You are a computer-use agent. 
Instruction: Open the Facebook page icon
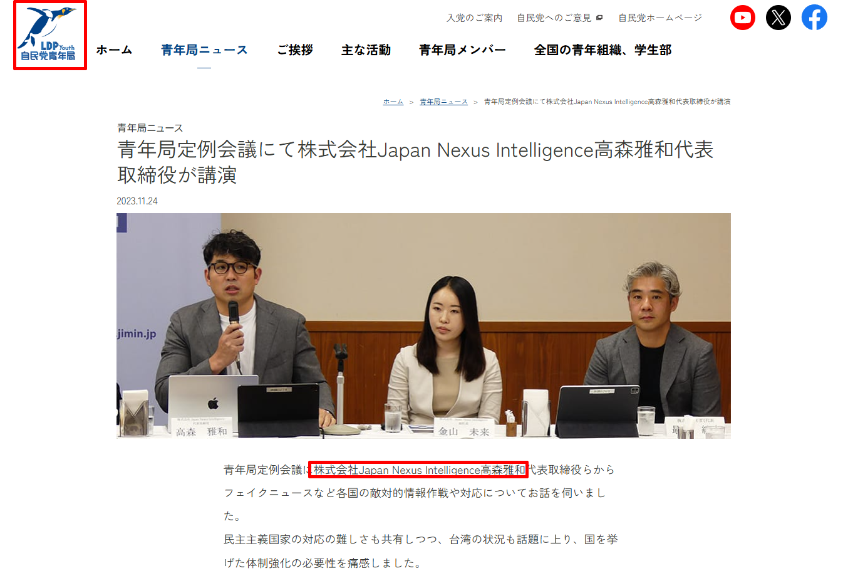[x=814, y=18]
